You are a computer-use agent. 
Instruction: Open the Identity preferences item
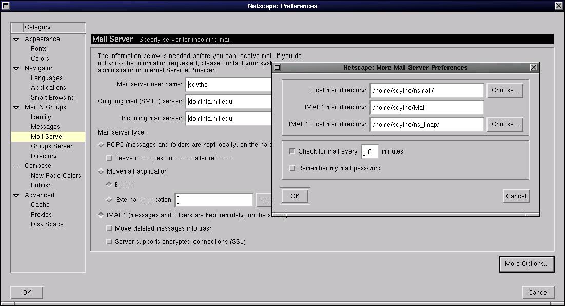click(x=41, y=117)
